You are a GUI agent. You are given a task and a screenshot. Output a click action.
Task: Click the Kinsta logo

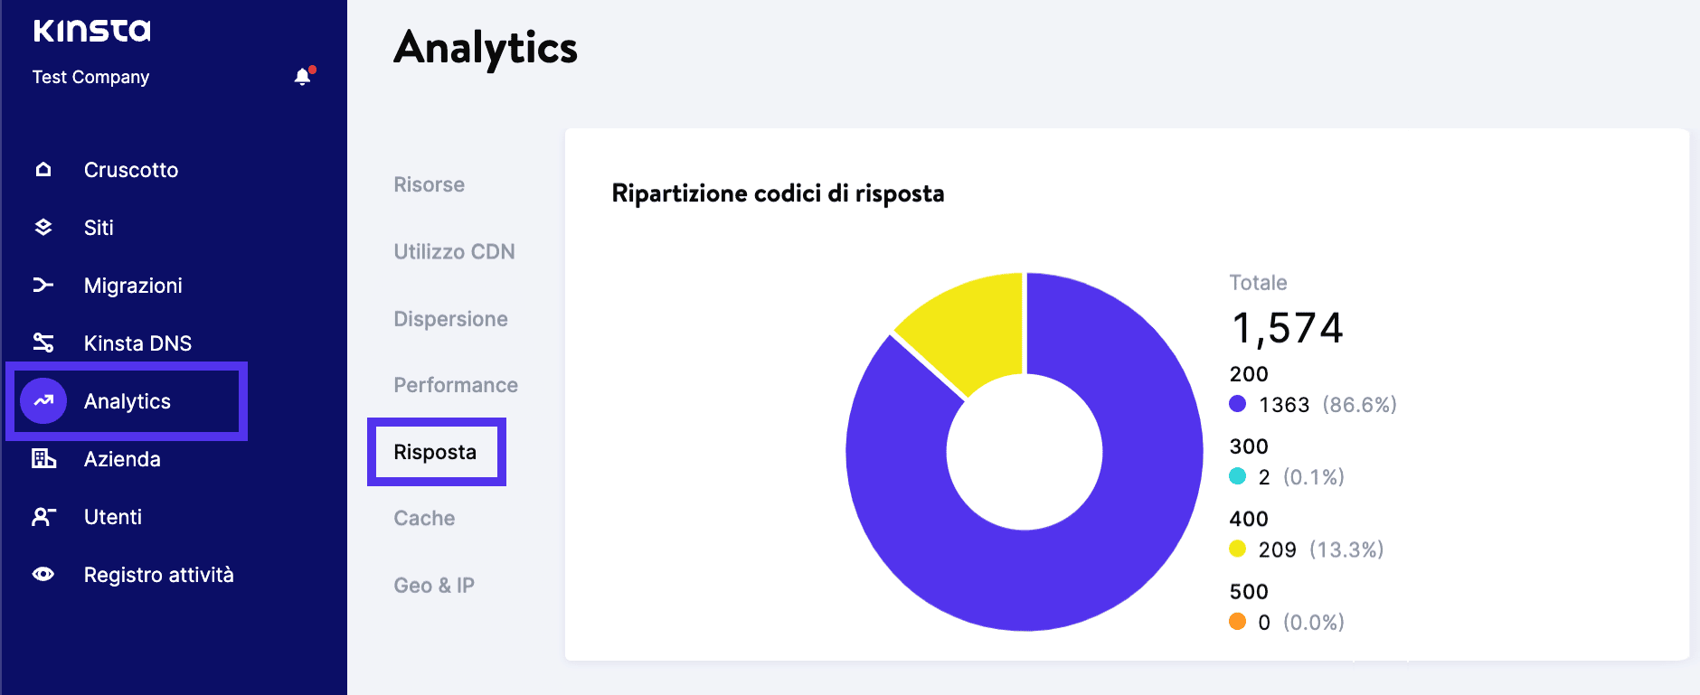[x=92, y=30]
